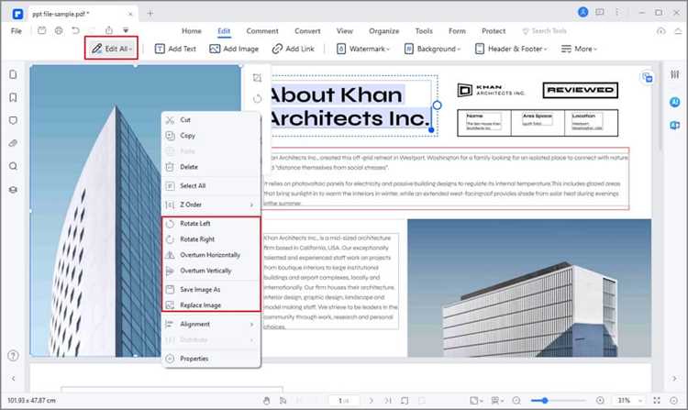The image size is (688, 410).
Task: Switch to the Comment tab
Action: [262, 31]
